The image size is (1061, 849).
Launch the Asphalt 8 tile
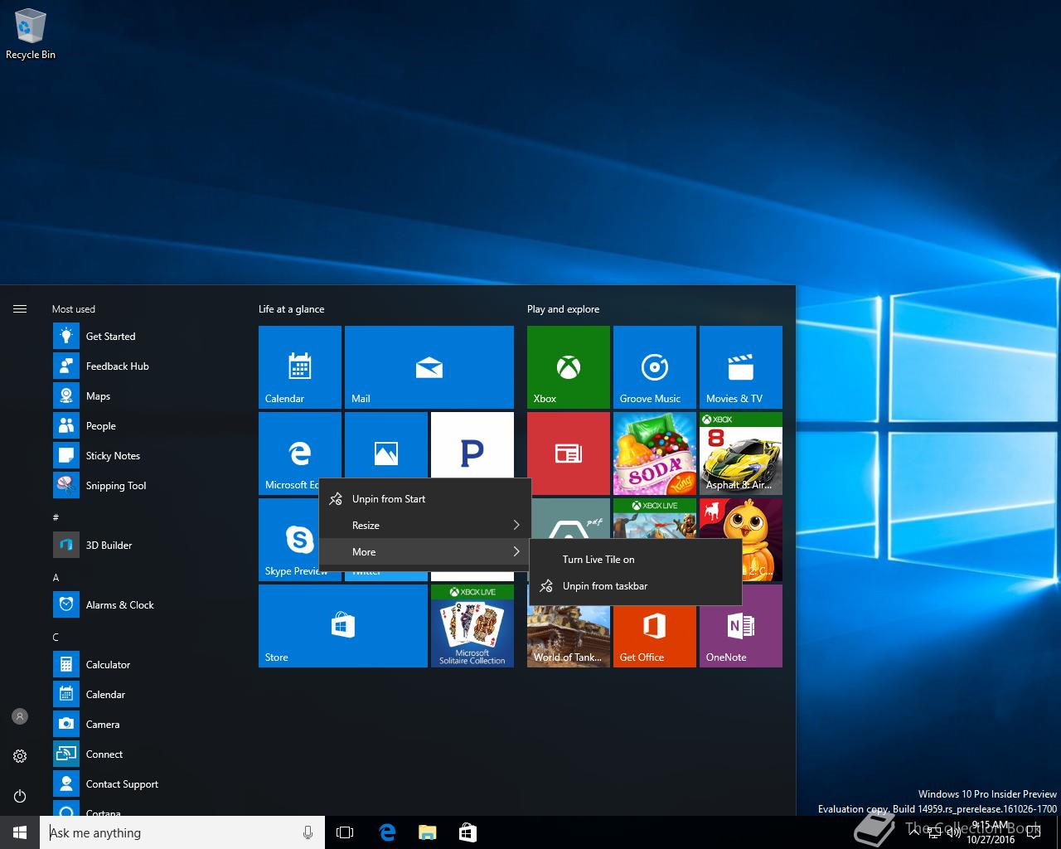click(x=741, y=453)
